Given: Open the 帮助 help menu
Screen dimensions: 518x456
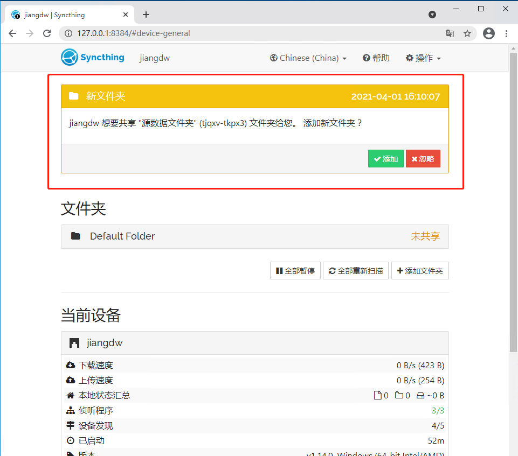Looking at the screenshot, I should tap(376, 58).
